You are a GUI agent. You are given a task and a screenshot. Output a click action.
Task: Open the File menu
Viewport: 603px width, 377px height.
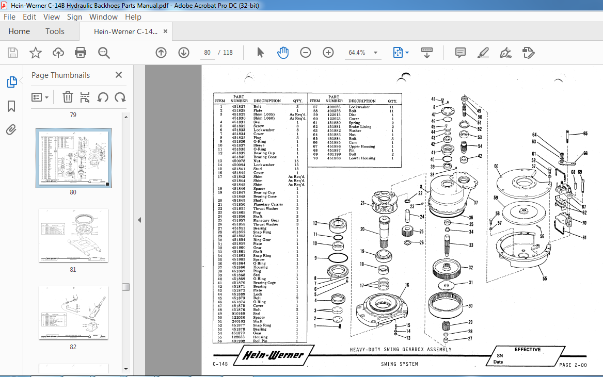pos(9,17)
